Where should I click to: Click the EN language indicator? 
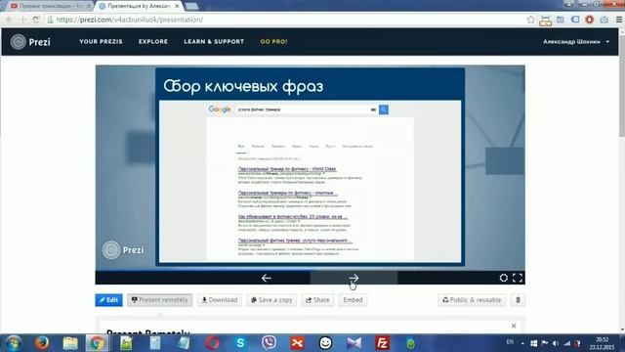pos(510,342)
